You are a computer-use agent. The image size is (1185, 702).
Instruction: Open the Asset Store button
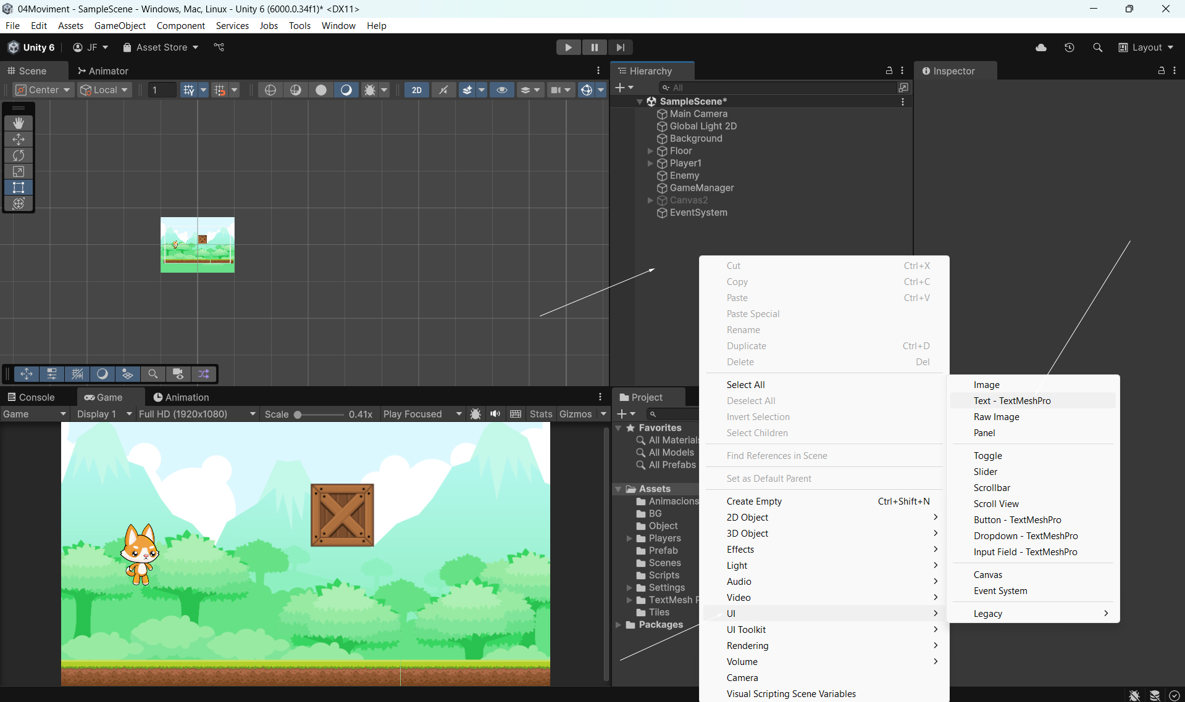pyautogui.click(x=161, y=47)
